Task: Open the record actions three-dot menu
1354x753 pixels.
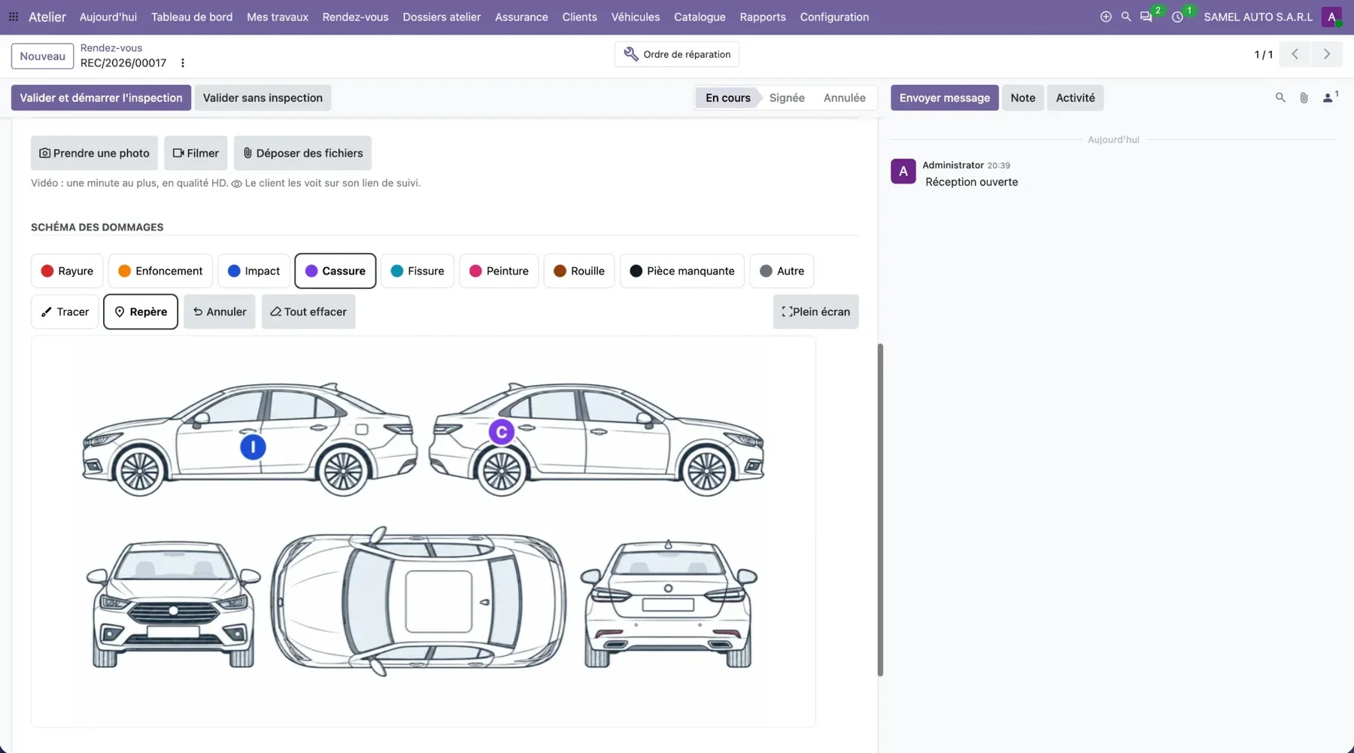Action: [x=183, y=63]
